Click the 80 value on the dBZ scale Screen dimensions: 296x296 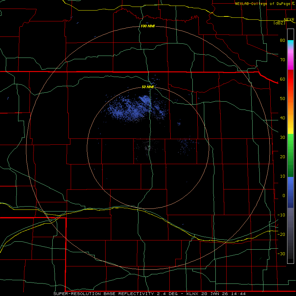pos(283,40)
